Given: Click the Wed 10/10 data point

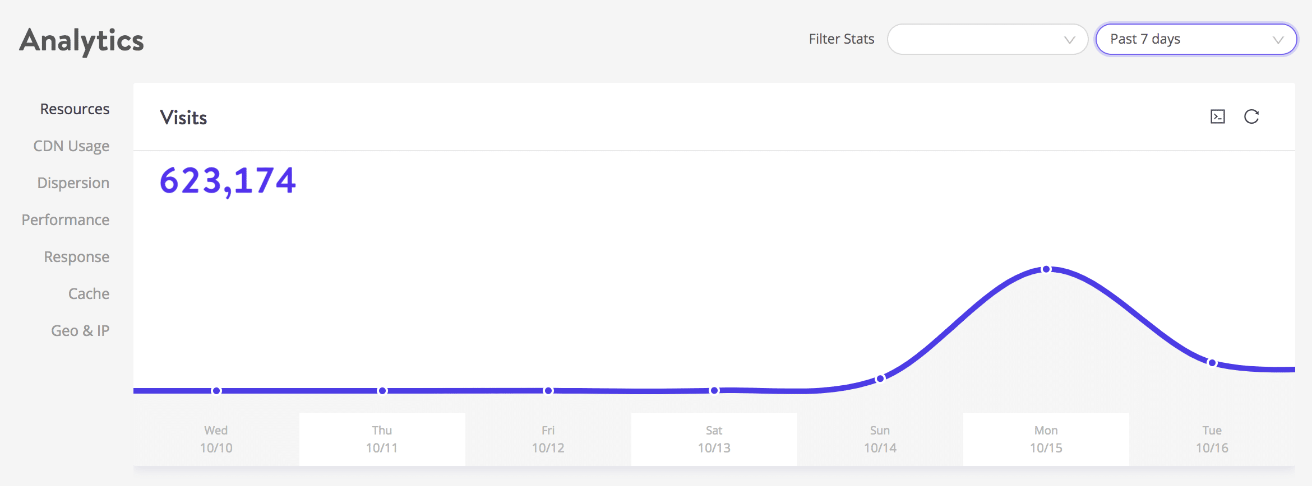Looking at the screenshot, I should point(216,390).
